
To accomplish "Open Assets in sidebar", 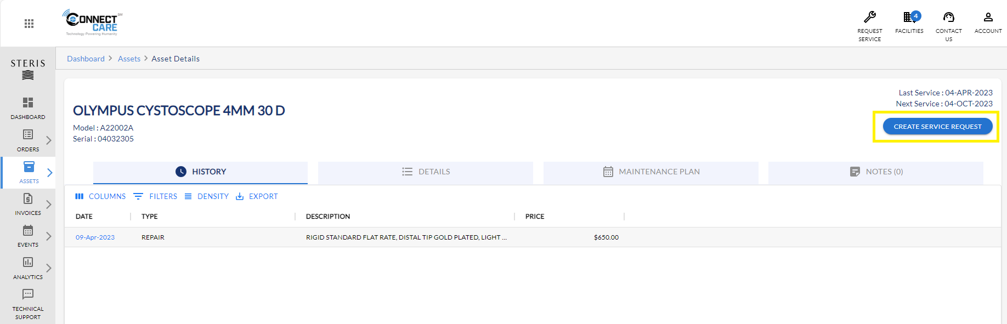I will 29,172.
